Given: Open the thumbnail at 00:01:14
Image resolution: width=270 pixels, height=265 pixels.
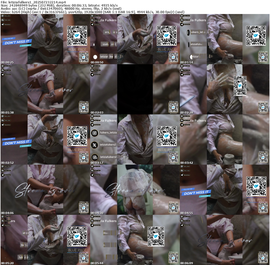Looking at the screenshot, I should click(x=225, y=39).
